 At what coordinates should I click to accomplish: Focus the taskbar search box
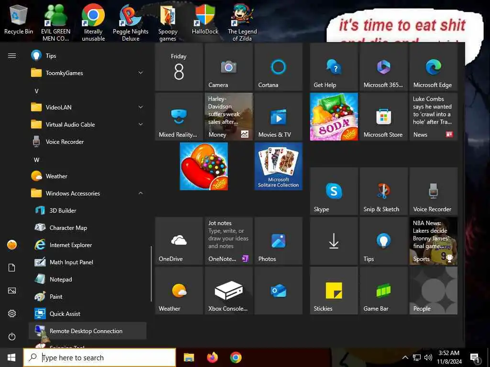tap(100, 357)
